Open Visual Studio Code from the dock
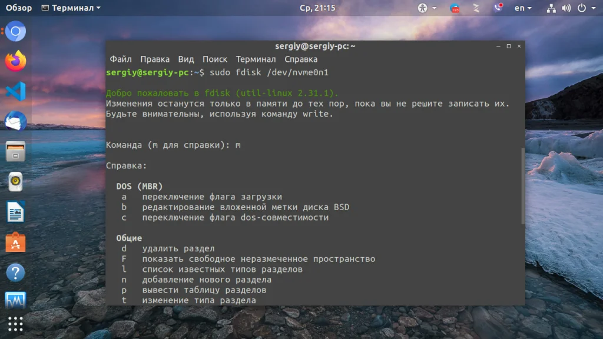 click(15, 91)
